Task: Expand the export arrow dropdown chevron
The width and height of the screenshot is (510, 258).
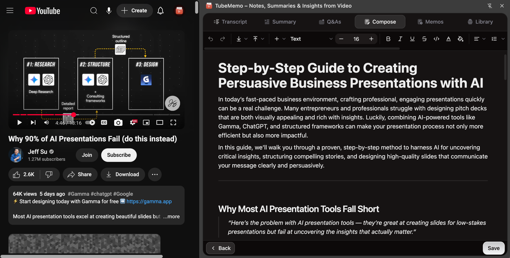Action: tap(263, 39)
